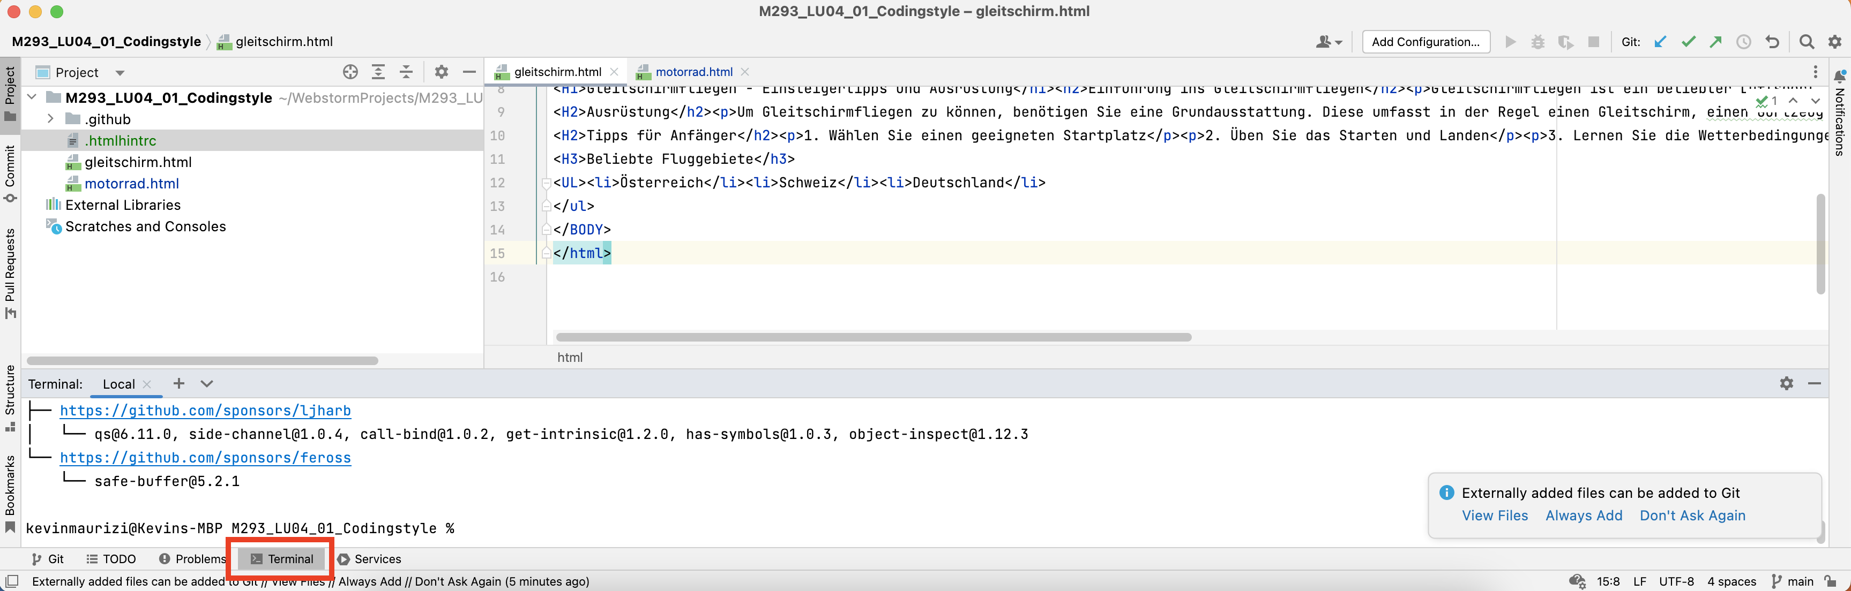Image resolution: width=1851 pixels, height=591 pixels.
Task: Click background tasks icon in status bar
Action: pos(1577,581)
